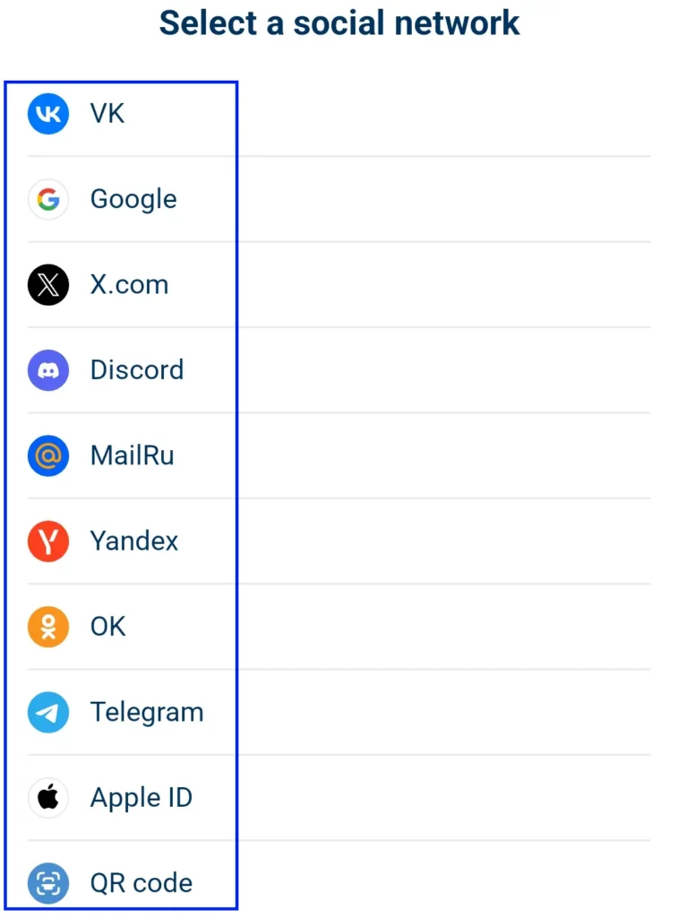Sign in with Apple ID
The width and height of the screenshot is (678, 918).
pos(141,798)
